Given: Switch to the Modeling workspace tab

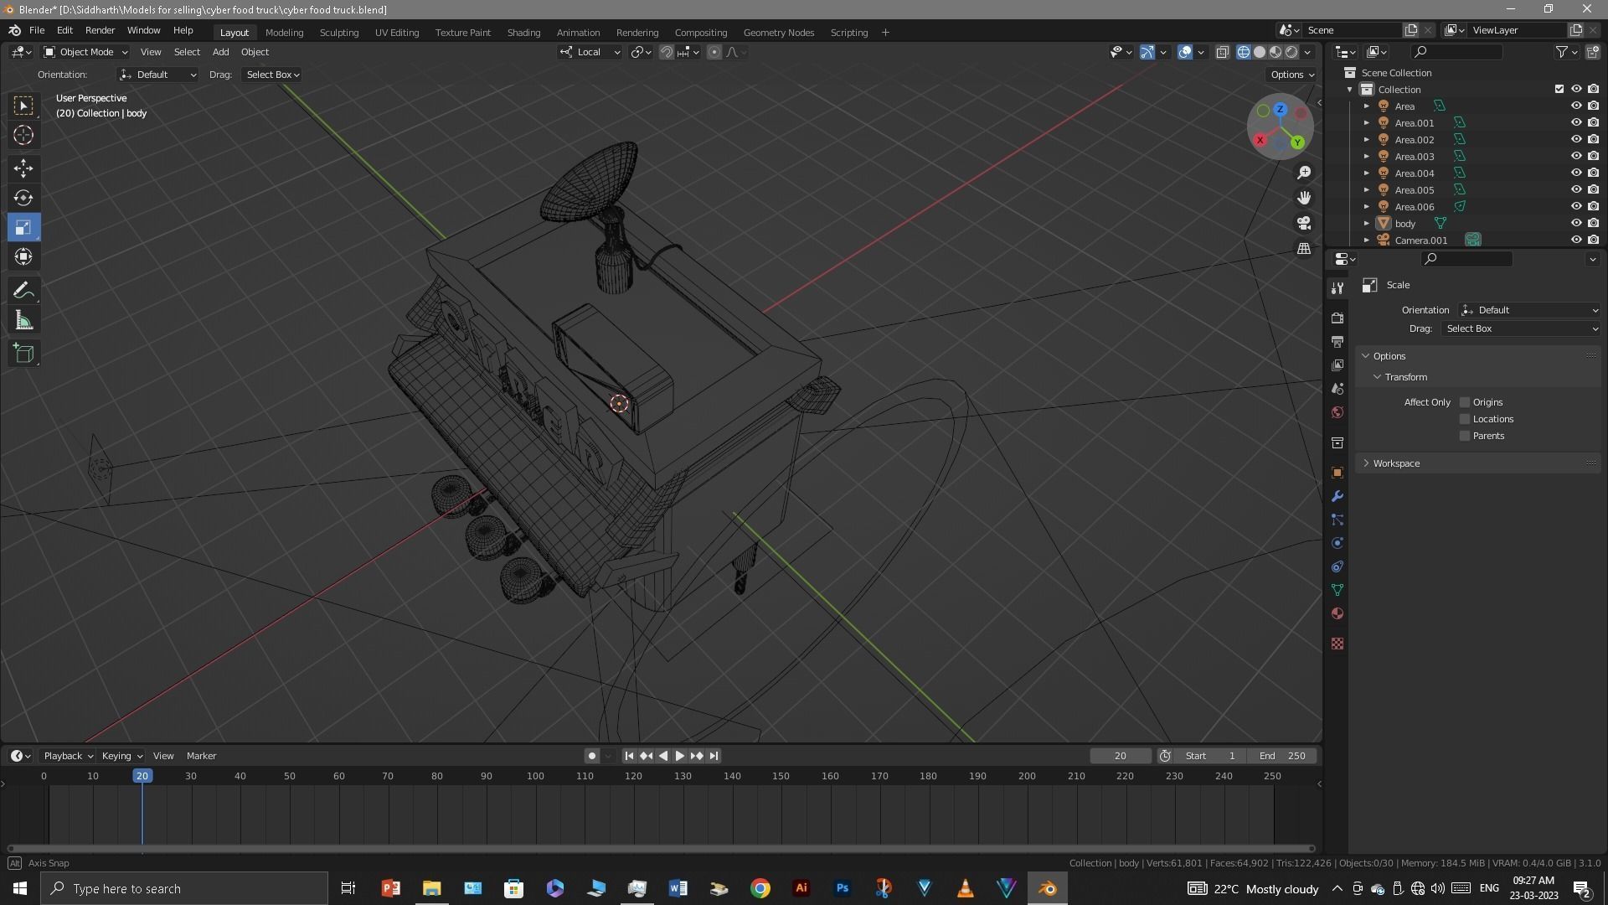Looking at the screenshot, I should coord(284,33).
